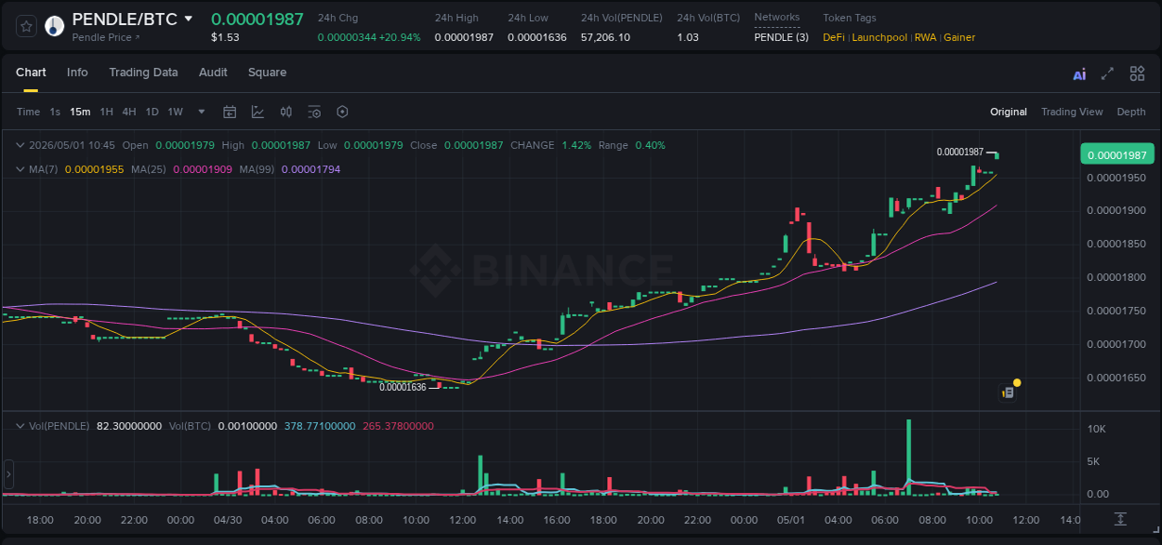
Task: Click the green current price label 0.00001987 on axis
Action: (x=1116, y=154)
